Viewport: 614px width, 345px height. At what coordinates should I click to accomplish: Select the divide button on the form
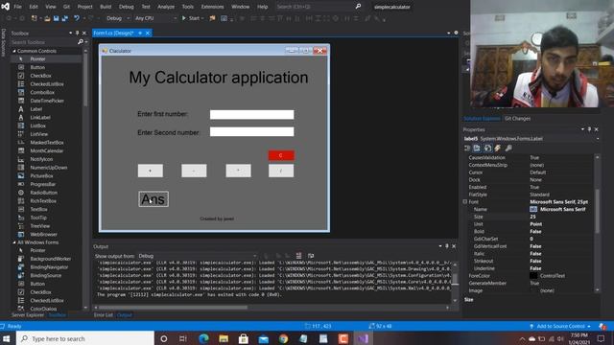tap(281, 171)
